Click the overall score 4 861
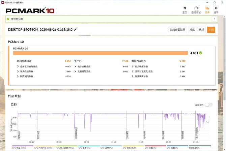226x151 pixels. click(x=194, y=53)
